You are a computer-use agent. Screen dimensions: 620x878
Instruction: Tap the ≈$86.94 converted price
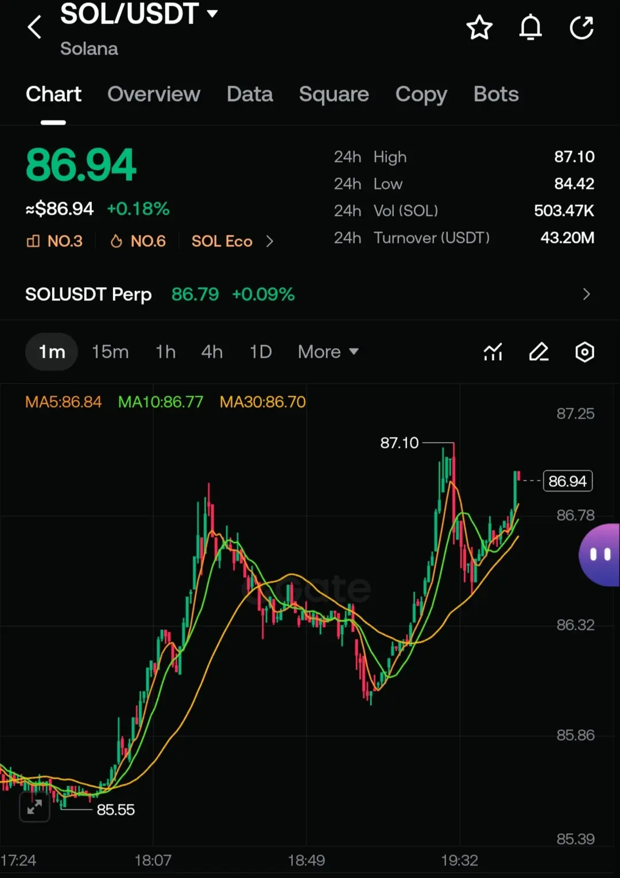[x=59, y=208]
